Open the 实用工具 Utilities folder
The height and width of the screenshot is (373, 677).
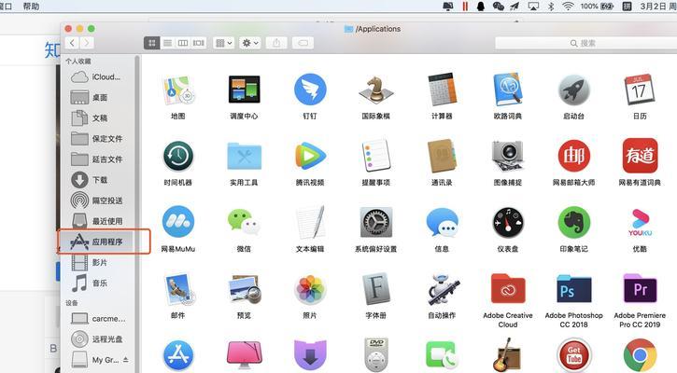244,156
